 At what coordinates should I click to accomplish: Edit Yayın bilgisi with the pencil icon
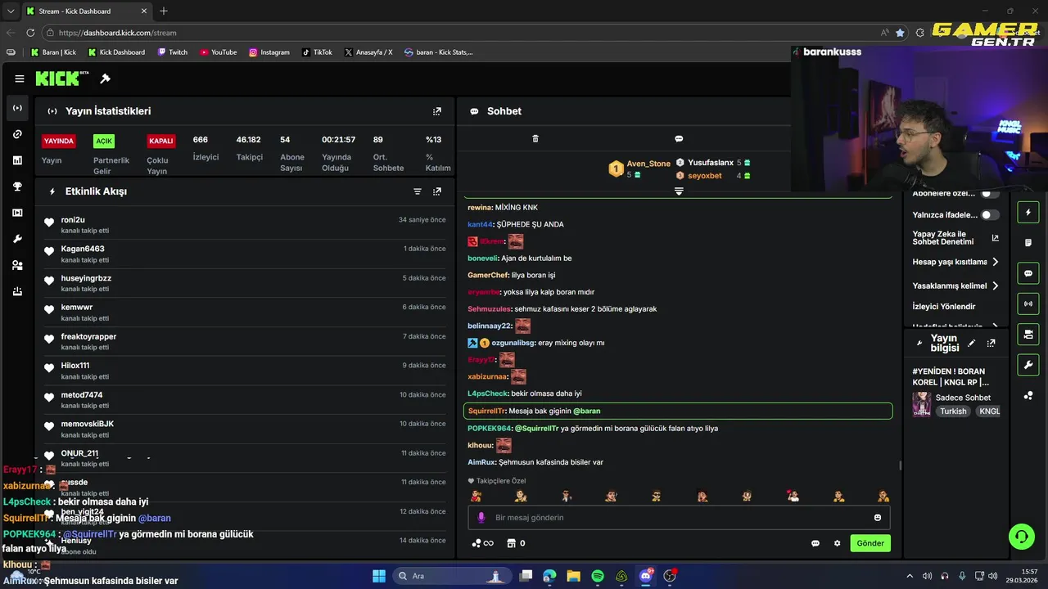[x=972, y=344]
